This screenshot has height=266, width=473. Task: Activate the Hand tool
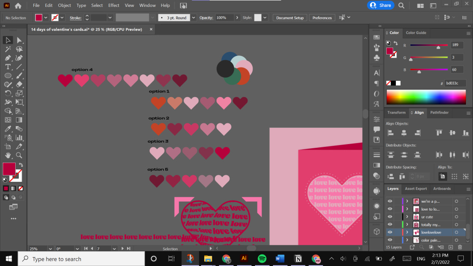tap(8, 155)
